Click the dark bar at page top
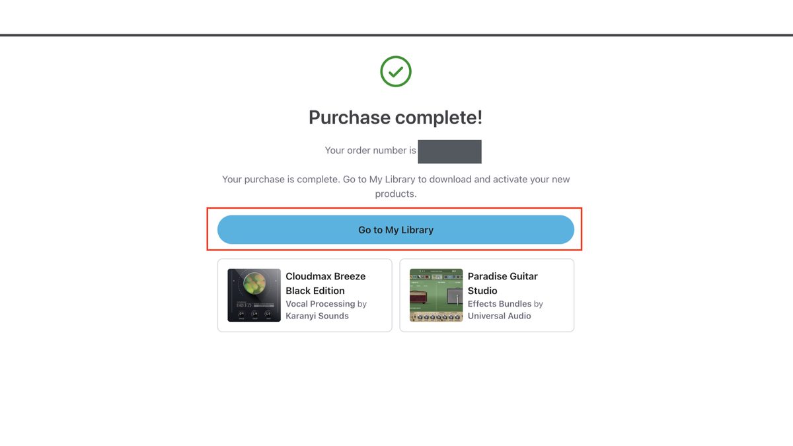The image size is (793, 446). [397, 35]
